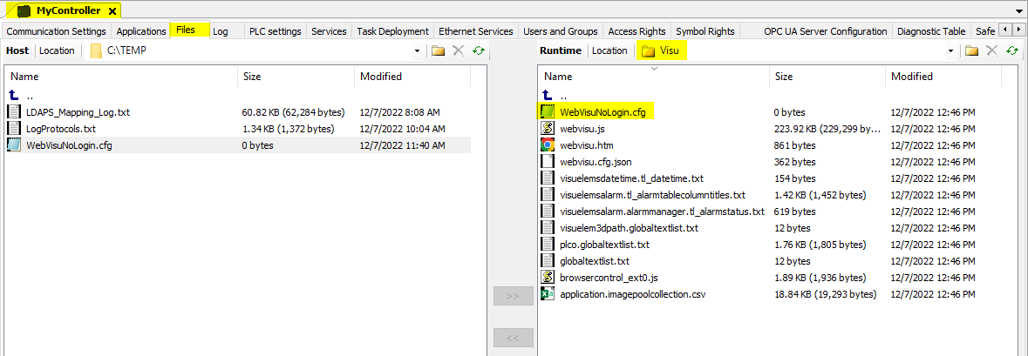Open the Host location dropdown

pos(418,50)
